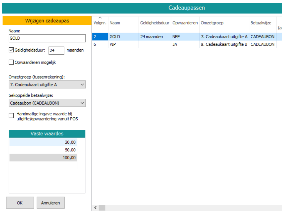
Task: Open the Omzetgroep dropdown
Action: 47,84
